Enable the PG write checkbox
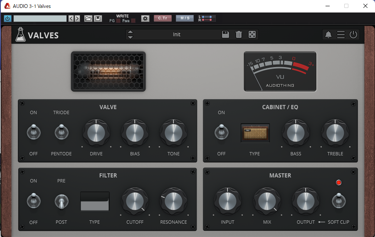 pyautogui.click(x=118, y=21)
